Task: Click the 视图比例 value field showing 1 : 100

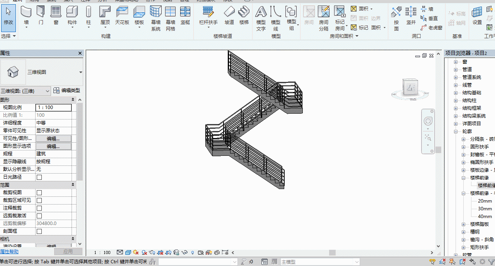Action: pos(53,107)
